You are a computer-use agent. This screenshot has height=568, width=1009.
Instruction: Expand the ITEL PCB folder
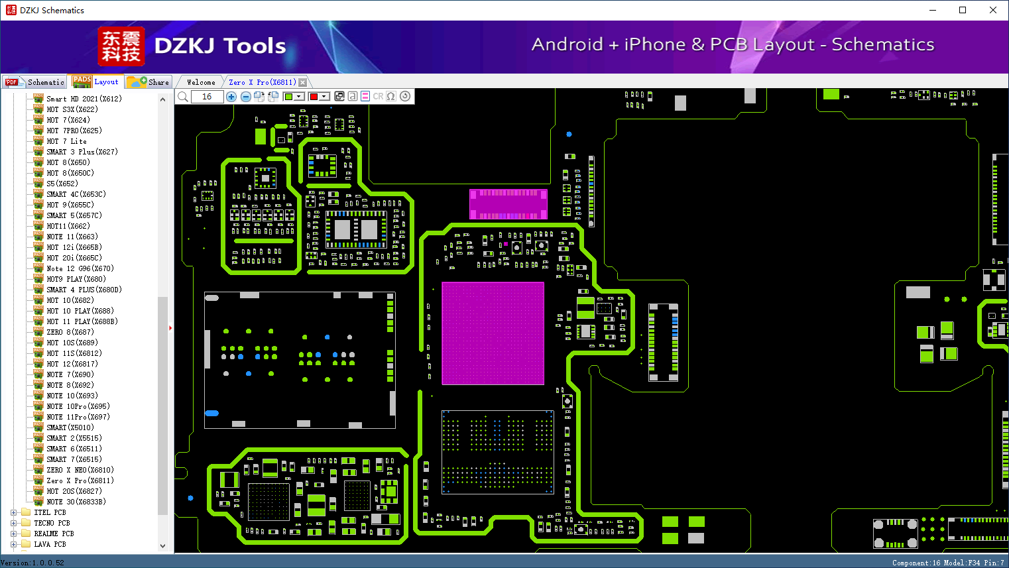(x=14, y=512)
